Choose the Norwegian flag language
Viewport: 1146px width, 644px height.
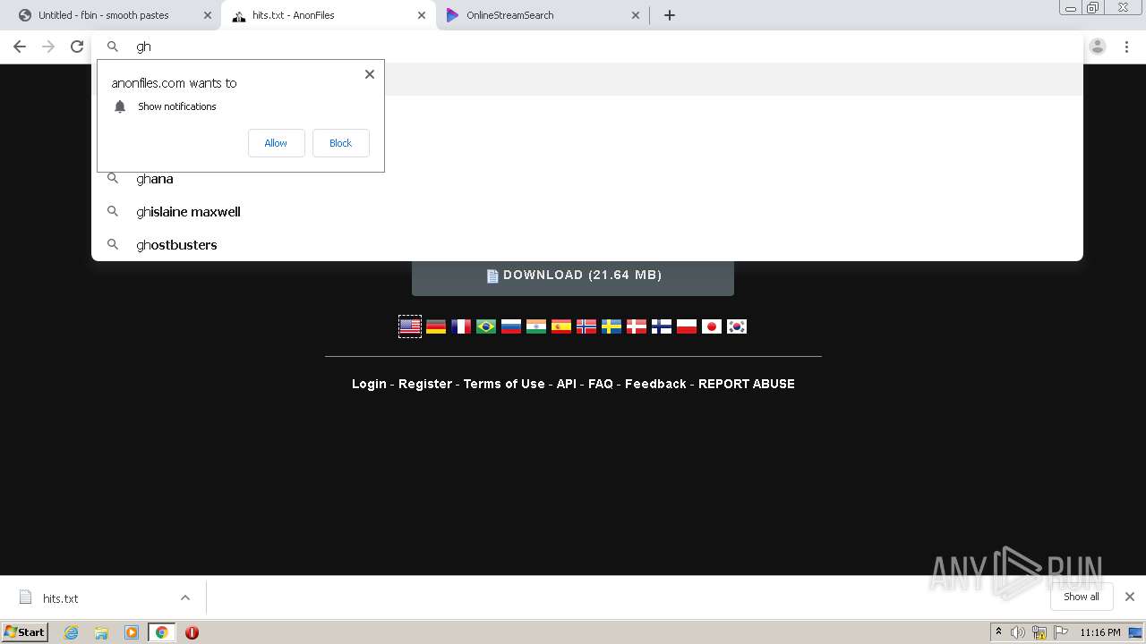(586, 326)
